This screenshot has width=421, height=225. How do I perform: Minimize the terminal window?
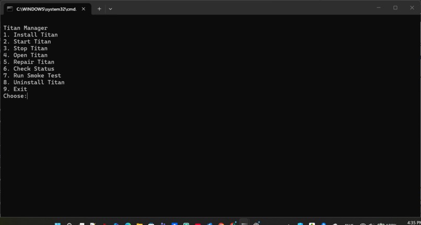point(379,8)
